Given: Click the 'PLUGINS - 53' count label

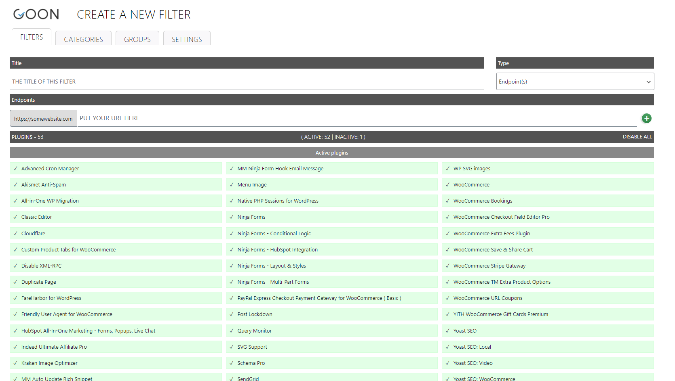Looking at the screenshot, I should coord(27,137).
